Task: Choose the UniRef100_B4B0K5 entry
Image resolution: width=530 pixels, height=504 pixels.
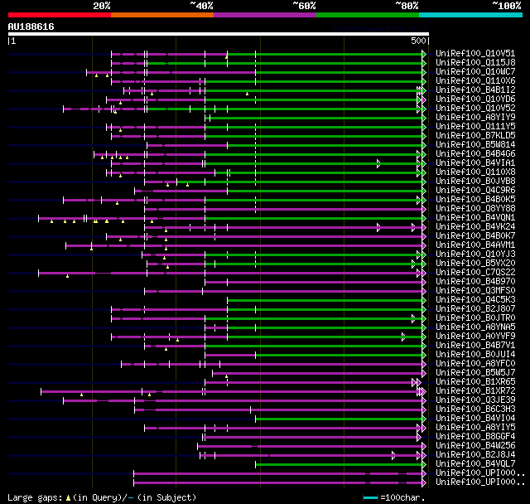Action: click(x=475, y=200)
